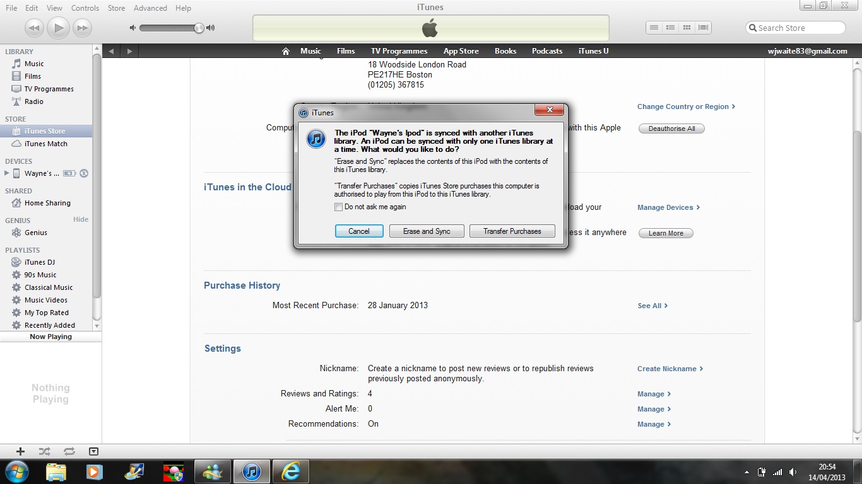Switch to grid view
862x484 pixels.
[x=687, y=28]
